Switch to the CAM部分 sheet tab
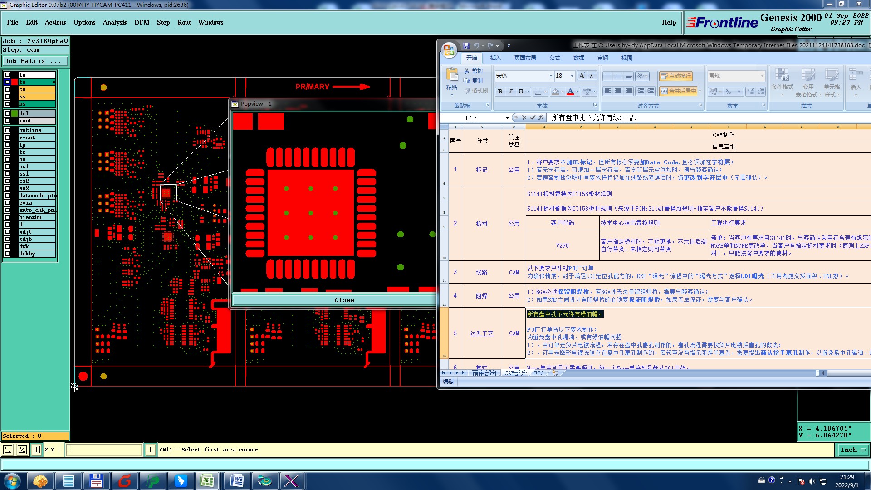The height and width of the screenshot is (490, 871). pos(515,373)
